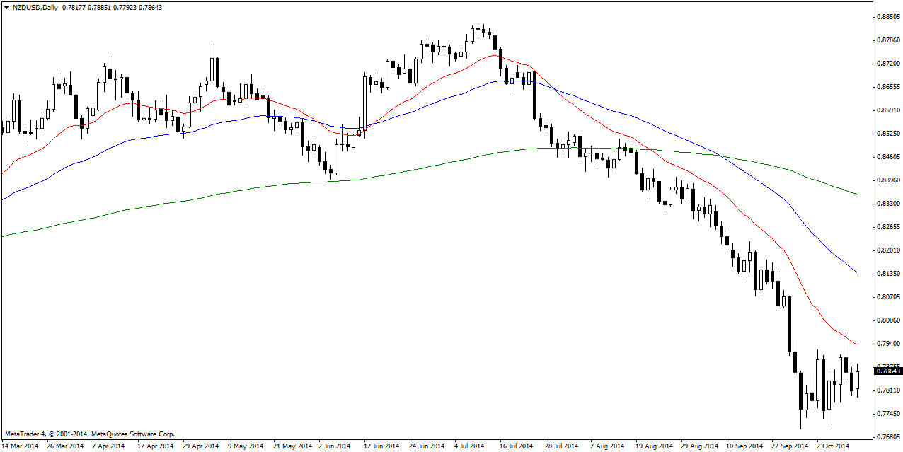The height and width of the screenshot is (452, 903).
Task: Click the highlighted current price label 0.78643
Action: 888,371
